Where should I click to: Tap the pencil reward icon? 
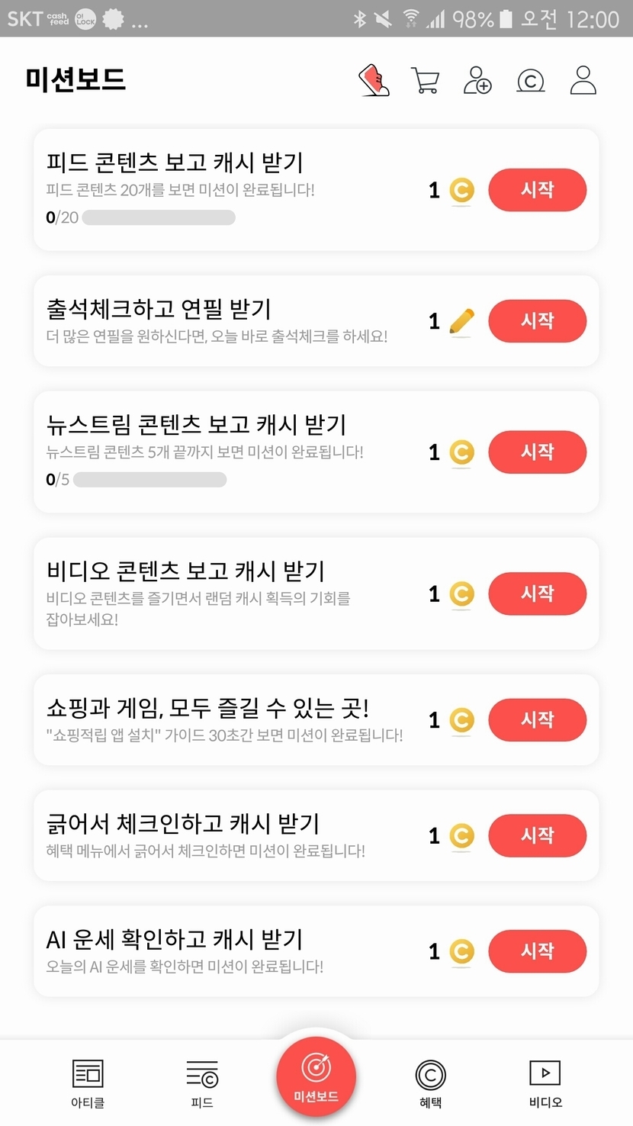(x=461, y=321)
